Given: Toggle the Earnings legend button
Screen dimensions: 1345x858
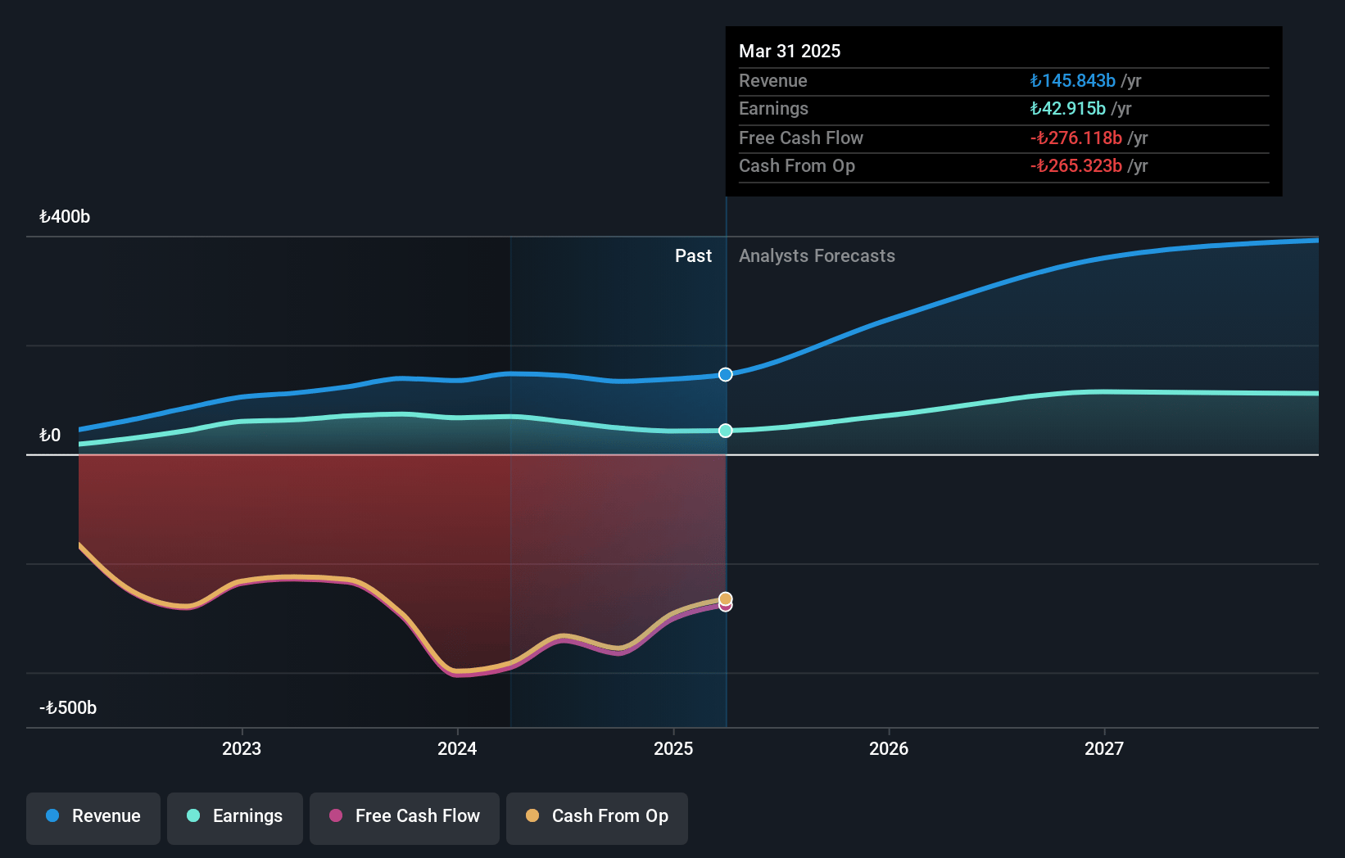Looking at the screenshot, I should click(235, 818).
